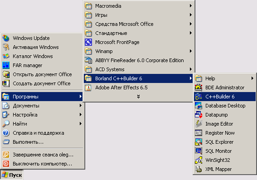This screenshot has width=257, height=180.
Task: Click the BDE Administrator icon
Action: click(199, 88)
